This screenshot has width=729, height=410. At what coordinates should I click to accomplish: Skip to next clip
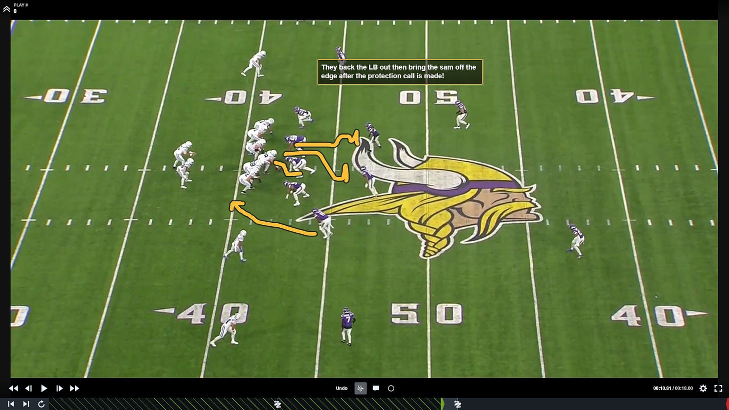point(26,404)
